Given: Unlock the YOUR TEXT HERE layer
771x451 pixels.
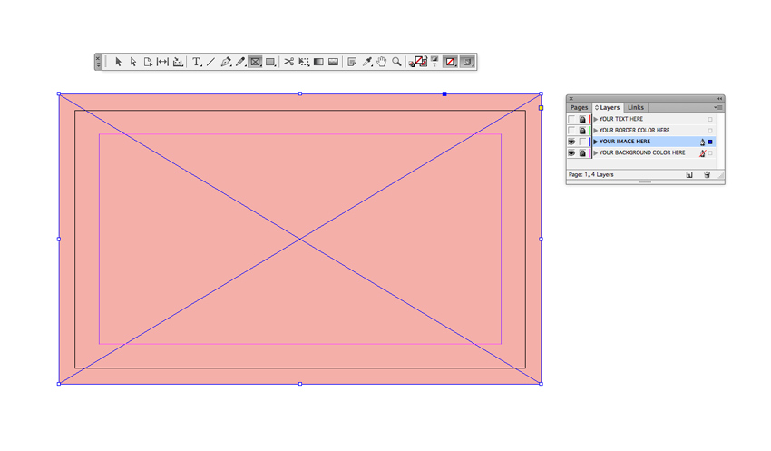Looking at the screenshot, I should coord(582,119).
